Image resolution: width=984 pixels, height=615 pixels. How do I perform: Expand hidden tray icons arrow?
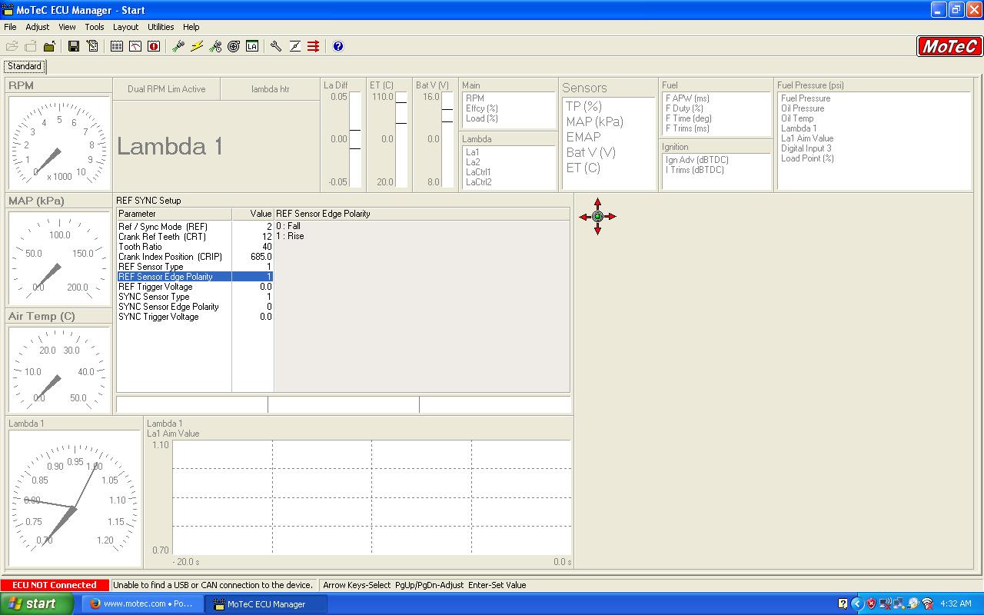point(857,603)
